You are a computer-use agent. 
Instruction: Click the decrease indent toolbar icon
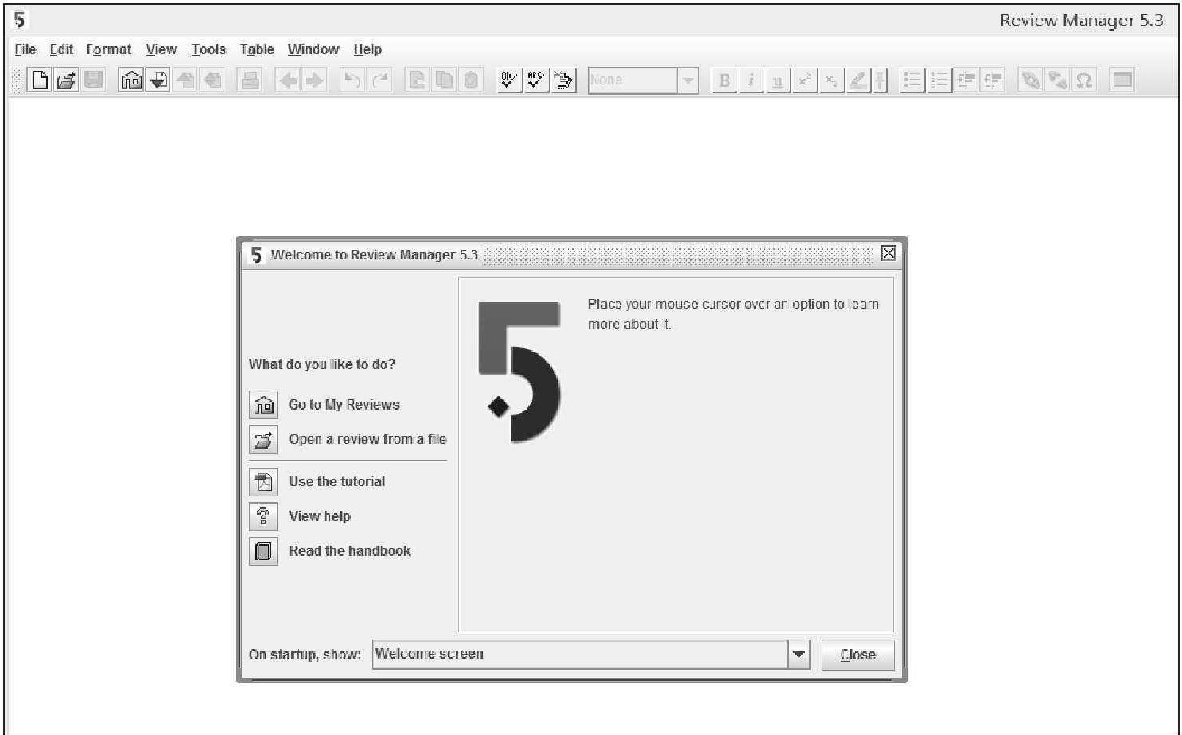click(993, 80)
